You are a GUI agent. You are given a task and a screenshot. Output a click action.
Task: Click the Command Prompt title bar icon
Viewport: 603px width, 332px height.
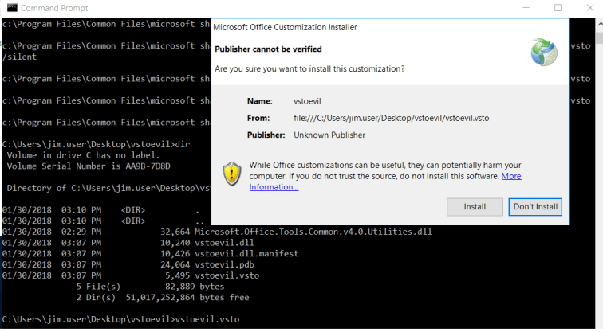pos(10,7)
